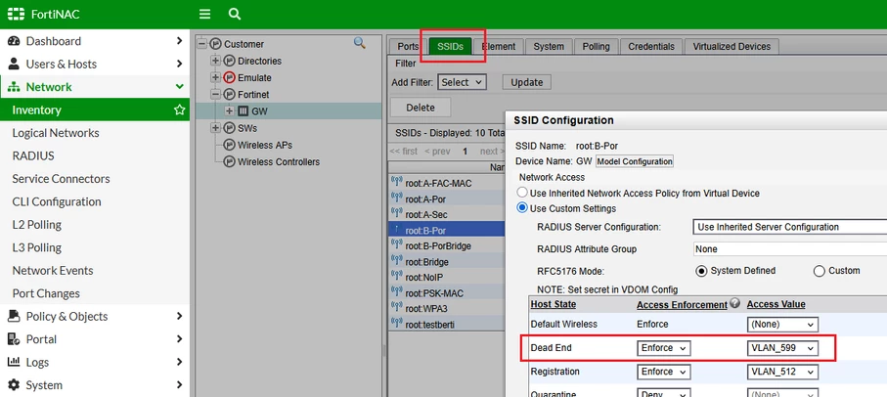887x397 pixels.
Task: Open Dead End enforcement dropdown
Action: (664, 348)
